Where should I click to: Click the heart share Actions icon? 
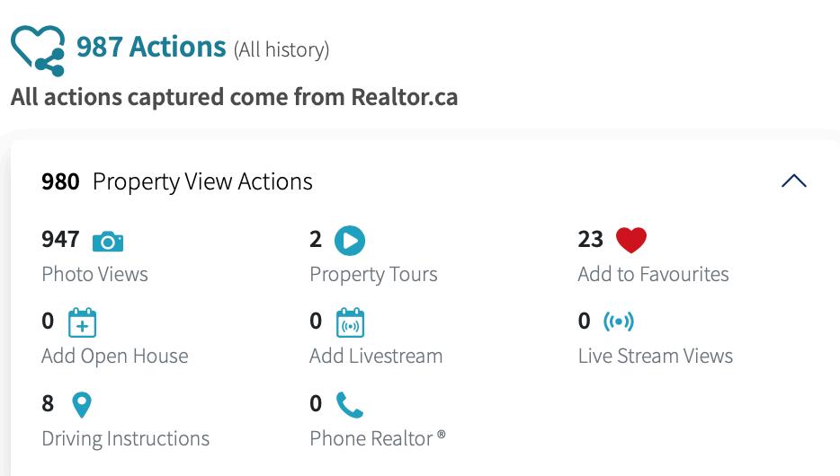(38, 49)
